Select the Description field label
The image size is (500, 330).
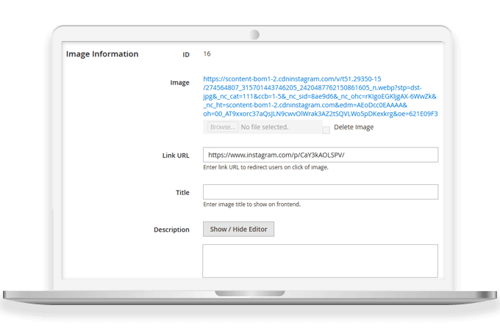pos(171,230)
